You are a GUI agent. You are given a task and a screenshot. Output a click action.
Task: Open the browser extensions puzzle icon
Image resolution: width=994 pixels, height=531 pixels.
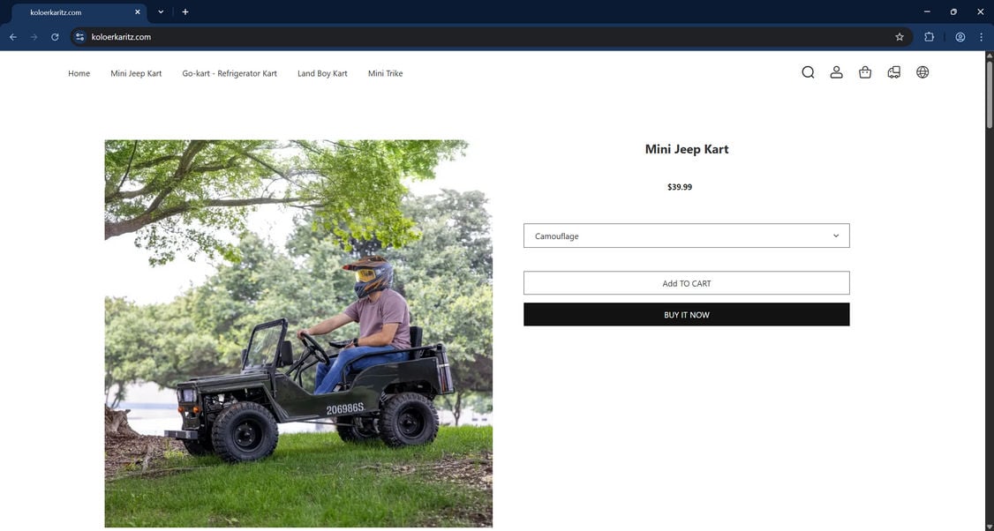click(929, 37)
